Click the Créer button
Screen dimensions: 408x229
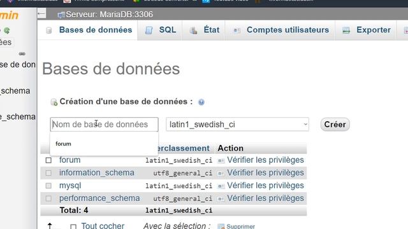[335, 125]
